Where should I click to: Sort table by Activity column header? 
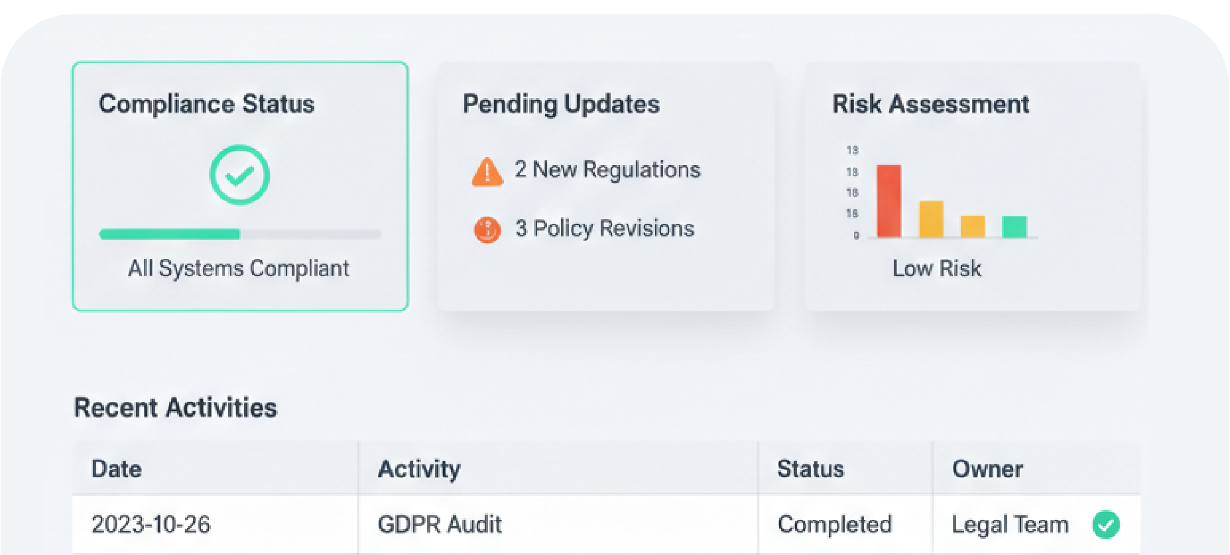coord(419,469)
